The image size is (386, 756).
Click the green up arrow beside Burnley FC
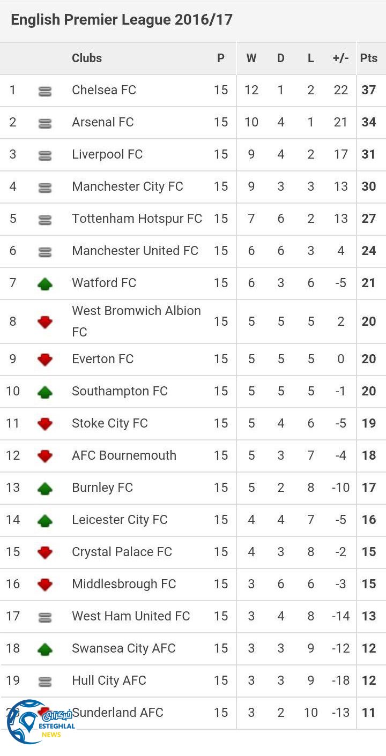click(x=45, y=488)
